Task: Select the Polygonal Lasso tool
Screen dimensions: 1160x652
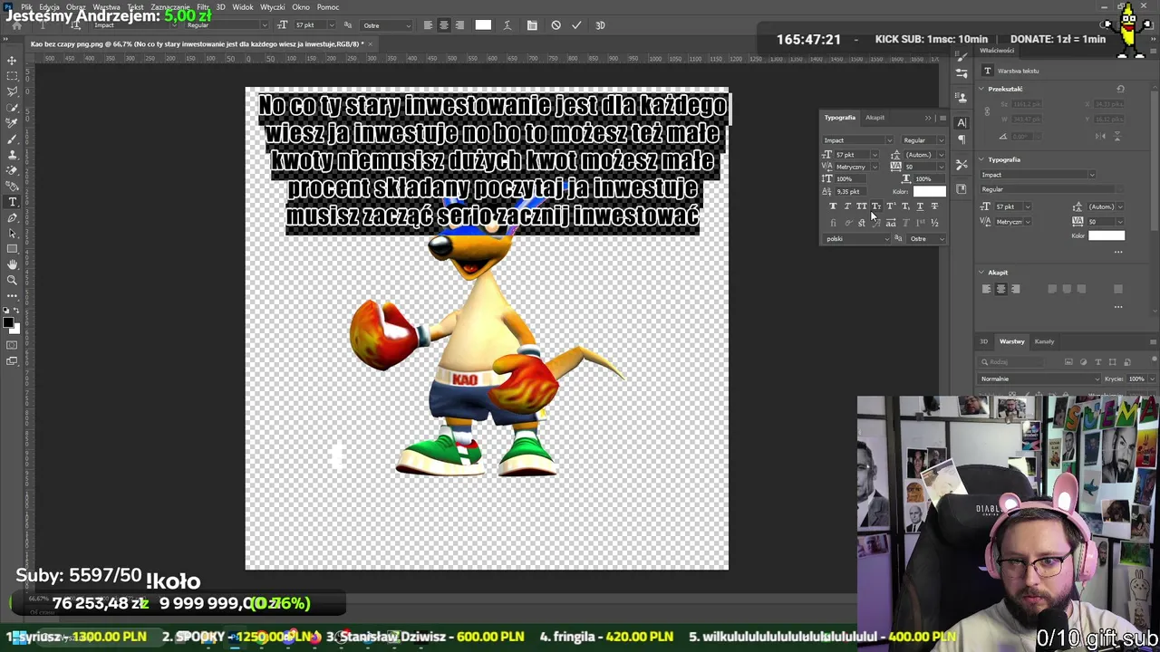Action: (12, 91)
